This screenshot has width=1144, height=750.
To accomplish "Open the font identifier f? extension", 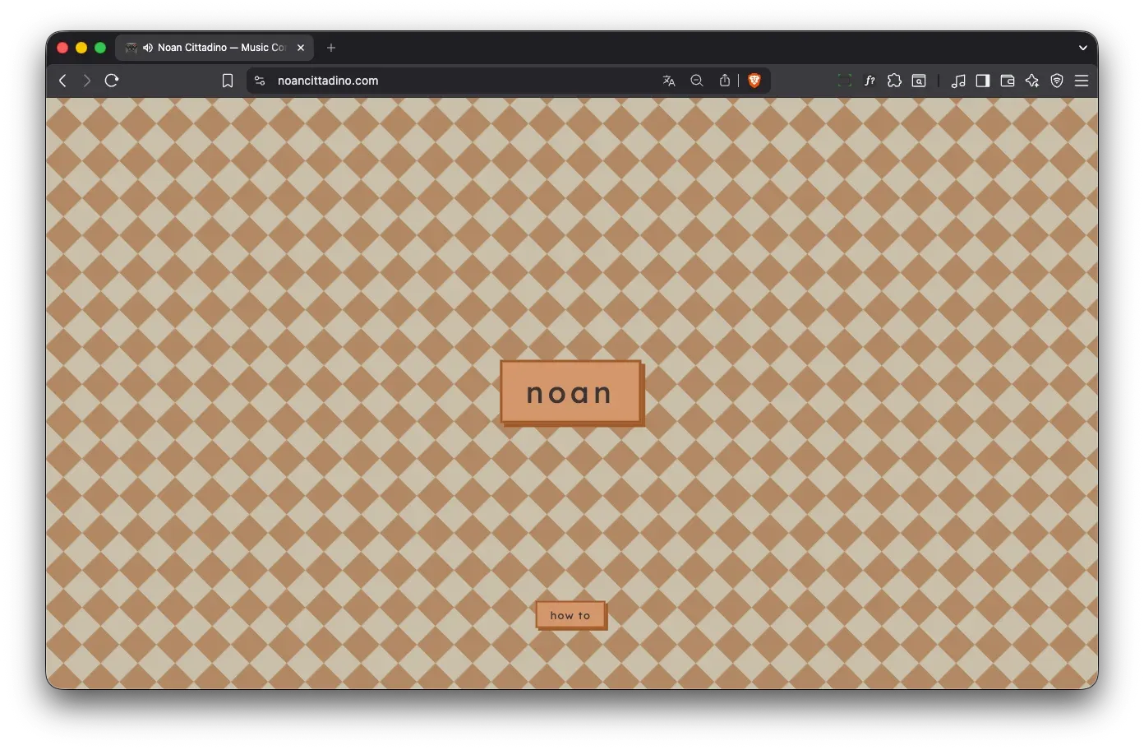I will 870,81.
